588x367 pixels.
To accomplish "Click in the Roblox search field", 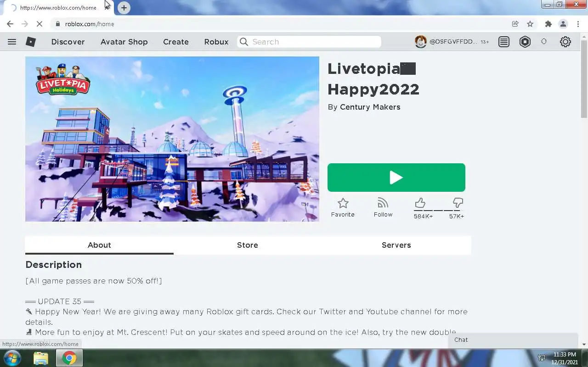I will pos(309,42).
